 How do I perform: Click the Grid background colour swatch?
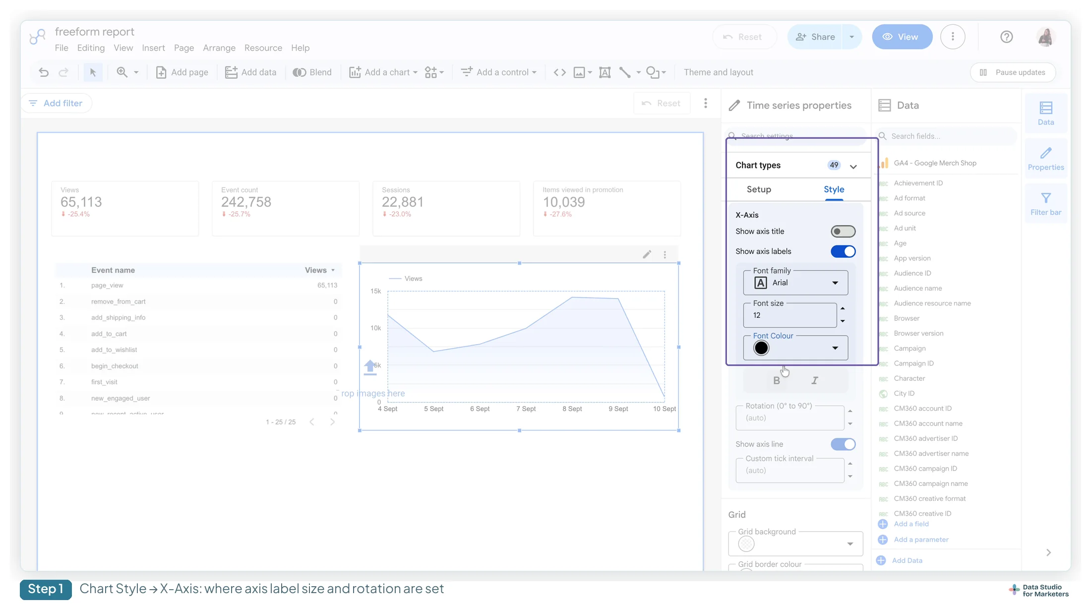[x=746, y=544]
